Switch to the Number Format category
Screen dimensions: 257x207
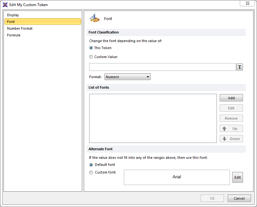tap(20, 28)
